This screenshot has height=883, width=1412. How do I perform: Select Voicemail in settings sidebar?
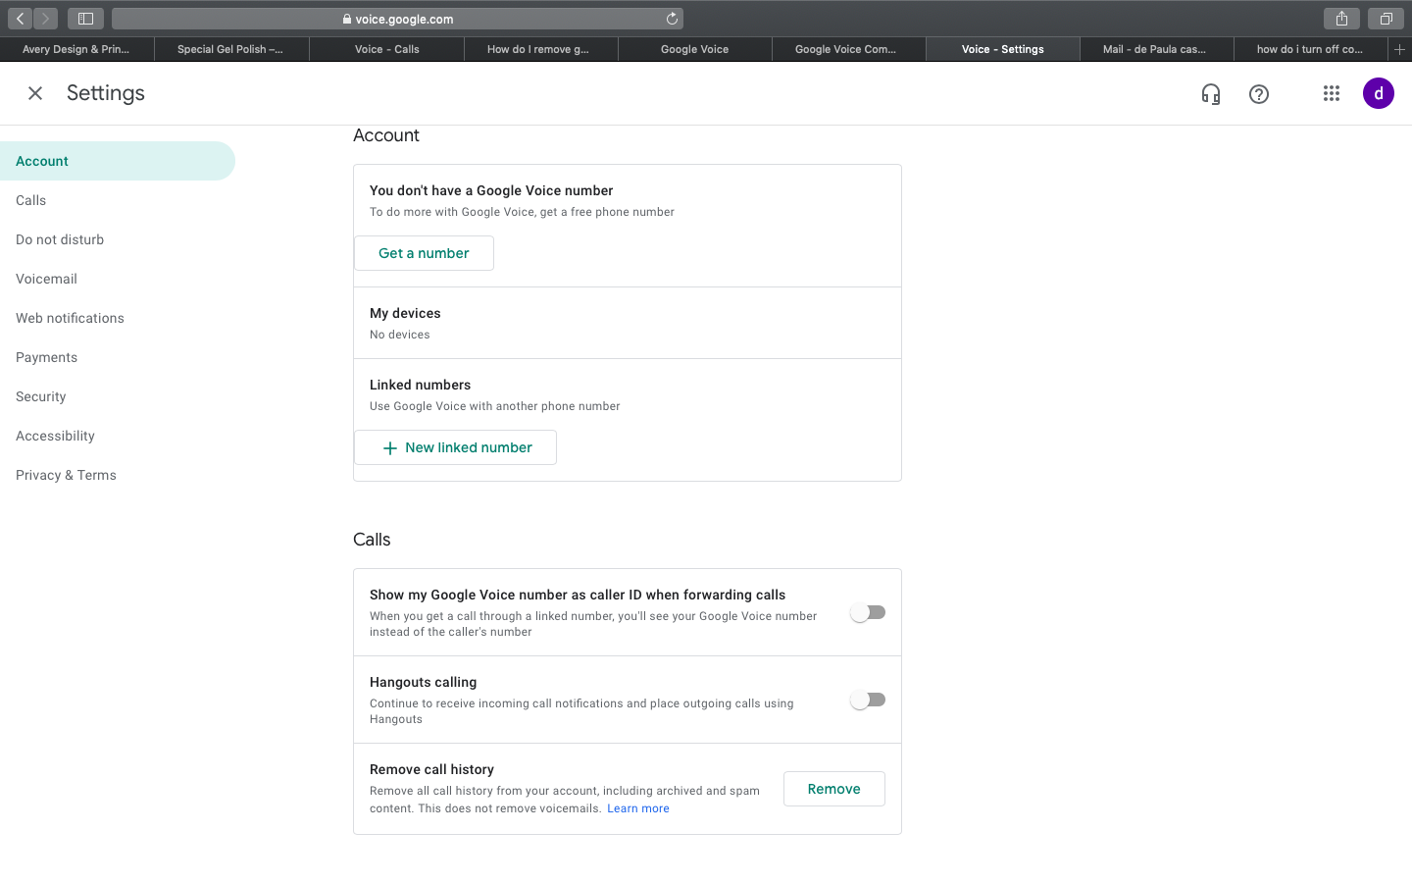(118, 279)
